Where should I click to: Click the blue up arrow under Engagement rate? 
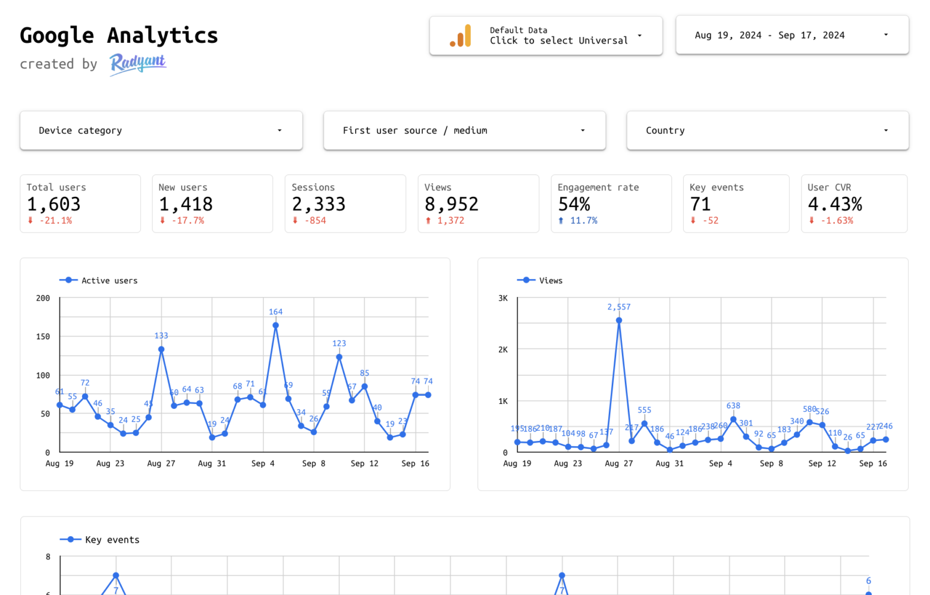pos(561,221)
